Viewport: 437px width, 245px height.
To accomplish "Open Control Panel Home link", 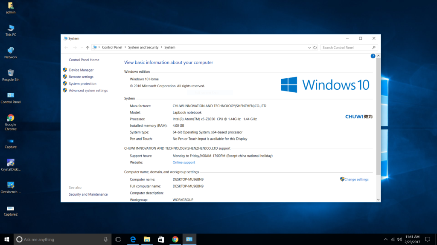I will pos(84,60).
